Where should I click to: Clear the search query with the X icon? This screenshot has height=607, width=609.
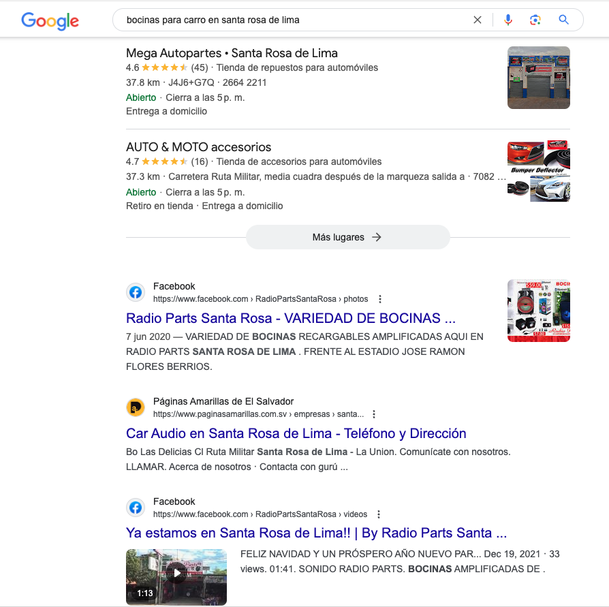coord(478,20)
